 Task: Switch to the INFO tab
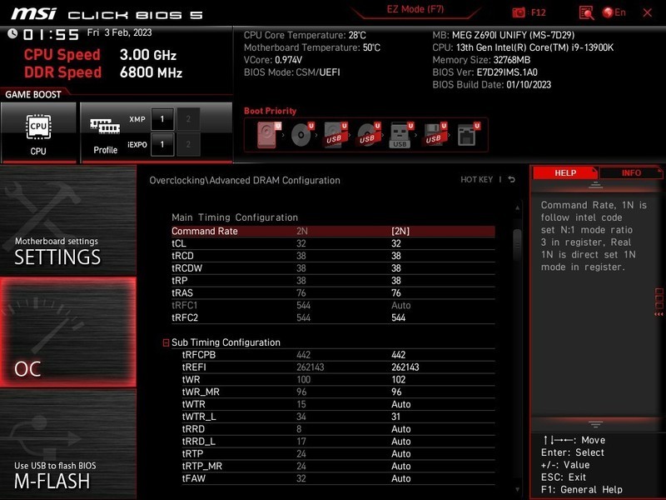tap(632, 172)
